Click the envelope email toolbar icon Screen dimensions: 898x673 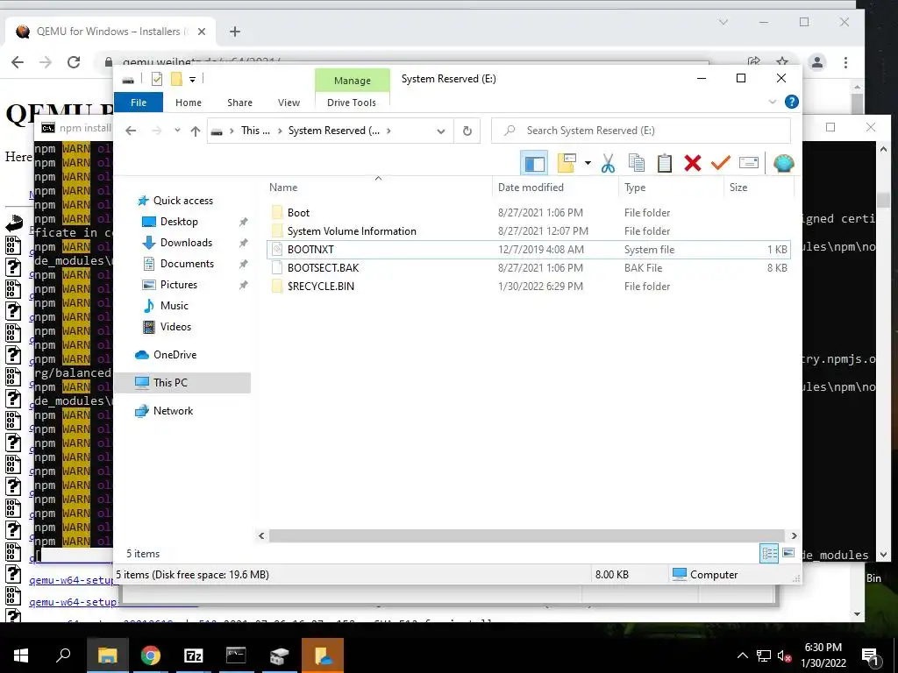tap(749, 164)
